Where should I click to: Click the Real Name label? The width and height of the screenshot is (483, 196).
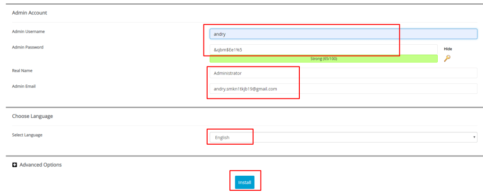point(22,71)
